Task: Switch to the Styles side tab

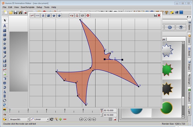Action: (x=189, y=26)
